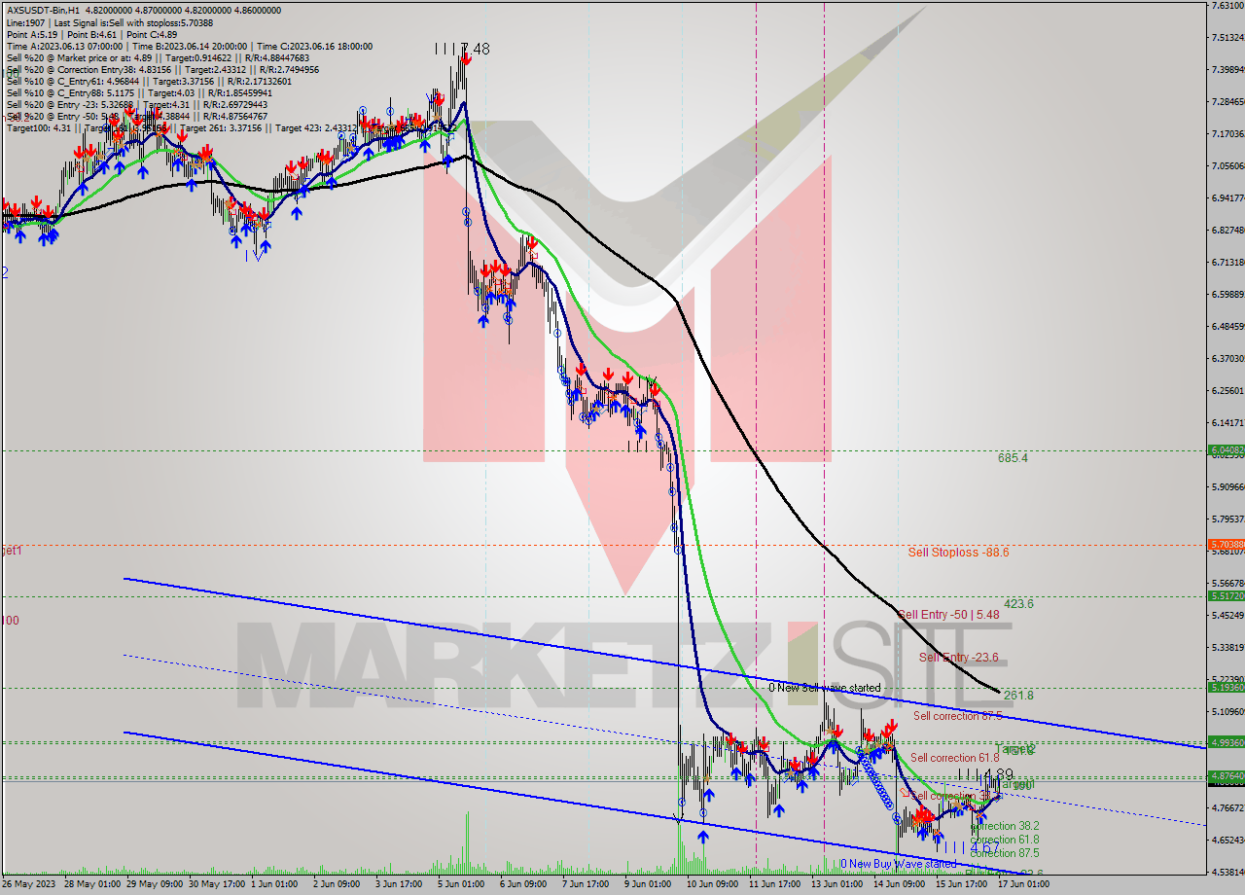Click the '17 Jun 01:00' time label
The width and height of the screenshot is (1245, 895).
point(1022,883)
